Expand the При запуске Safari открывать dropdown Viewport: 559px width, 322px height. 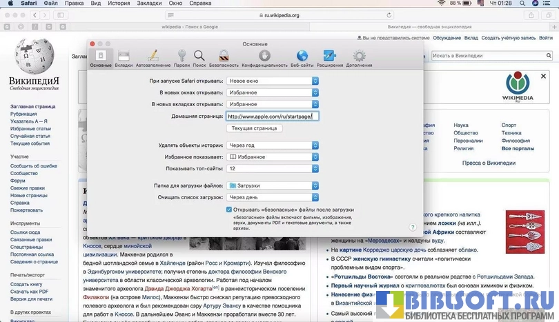[273, 81]
